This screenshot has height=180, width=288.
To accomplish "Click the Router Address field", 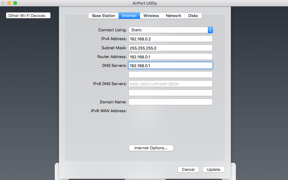I will pos(170,57).
